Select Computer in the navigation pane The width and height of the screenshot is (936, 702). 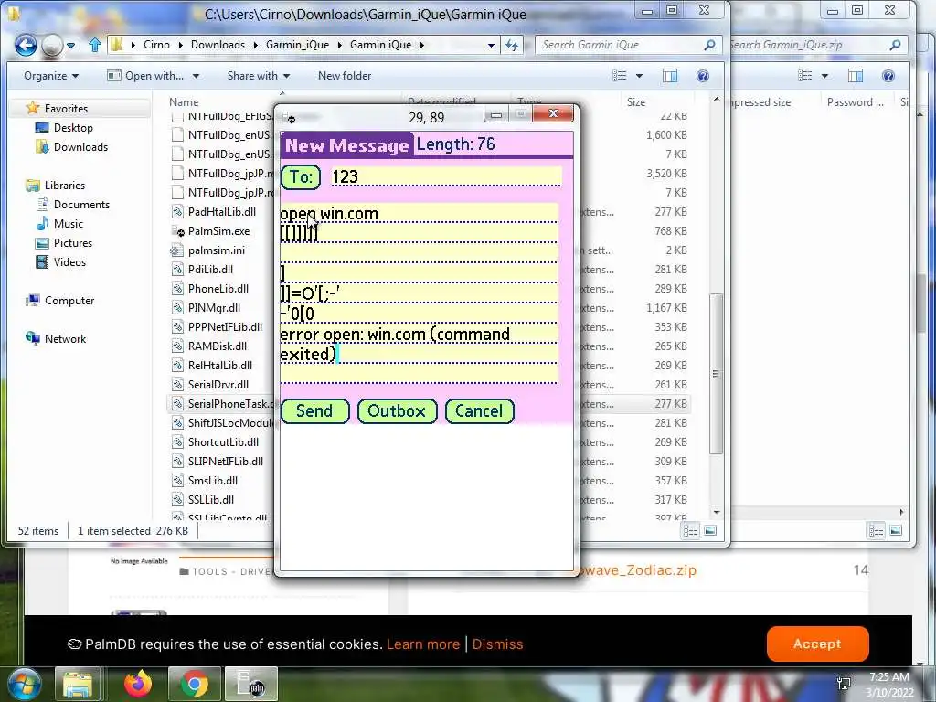(x=69, y=300)
